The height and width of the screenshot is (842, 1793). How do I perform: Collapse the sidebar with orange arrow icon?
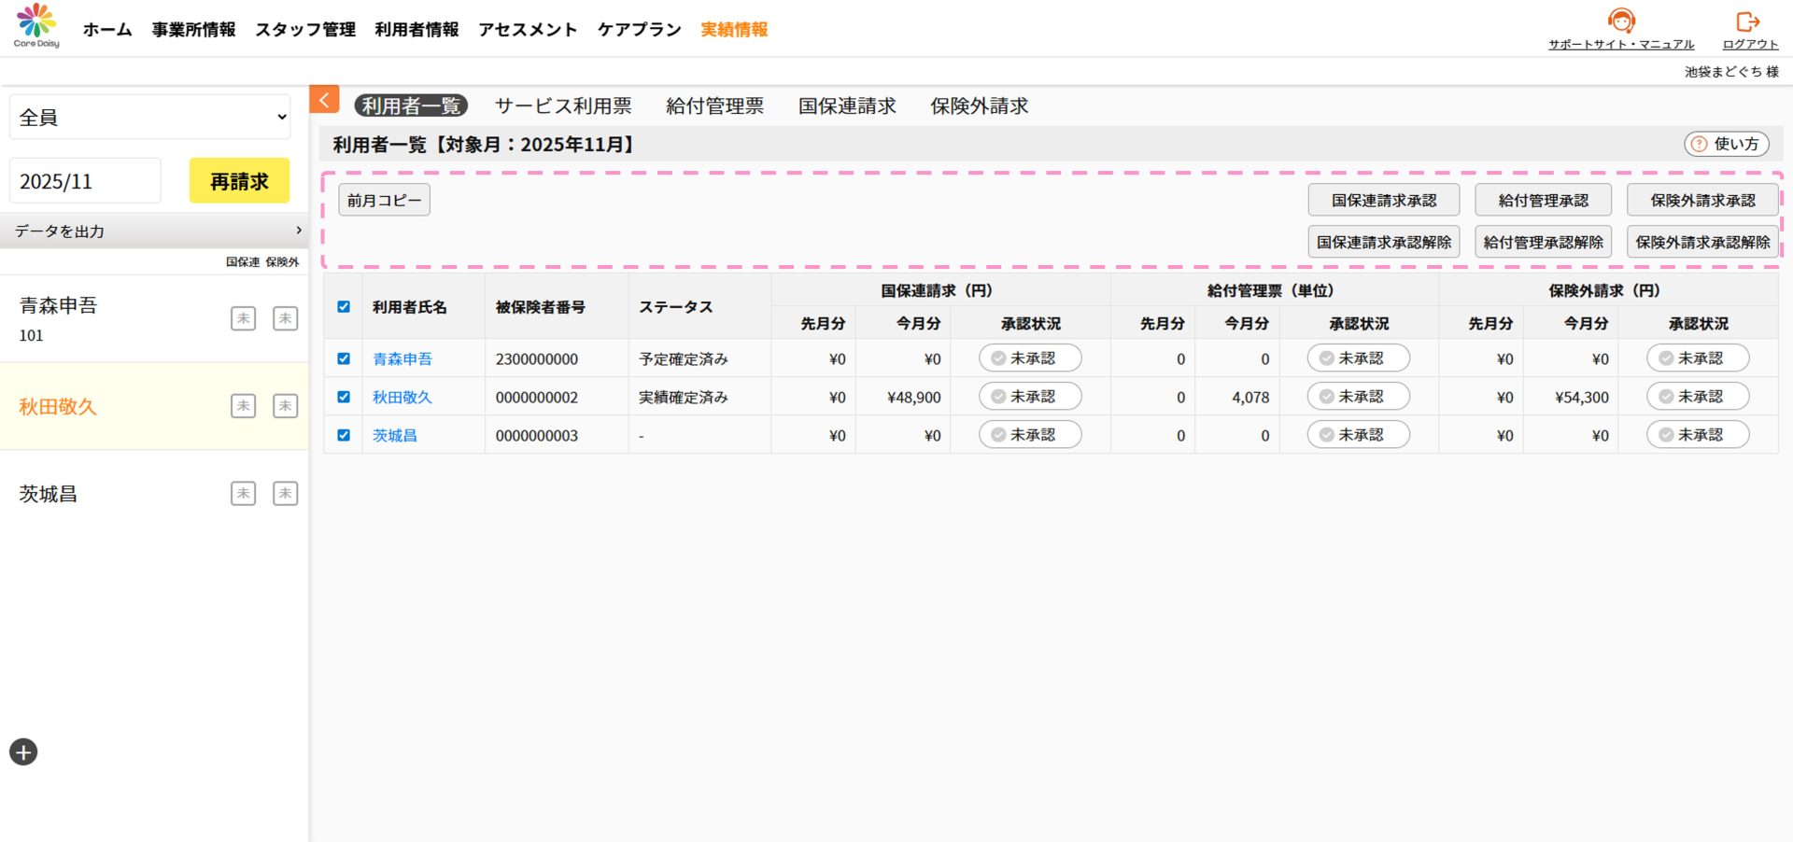coord(324,100)
